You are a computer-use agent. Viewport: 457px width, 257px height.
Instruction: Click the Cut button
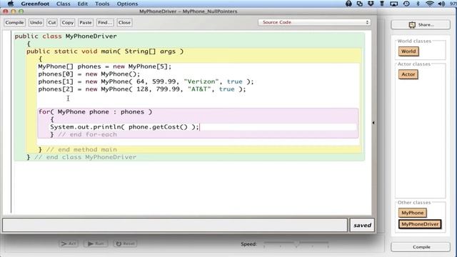(x=52, y=22)
